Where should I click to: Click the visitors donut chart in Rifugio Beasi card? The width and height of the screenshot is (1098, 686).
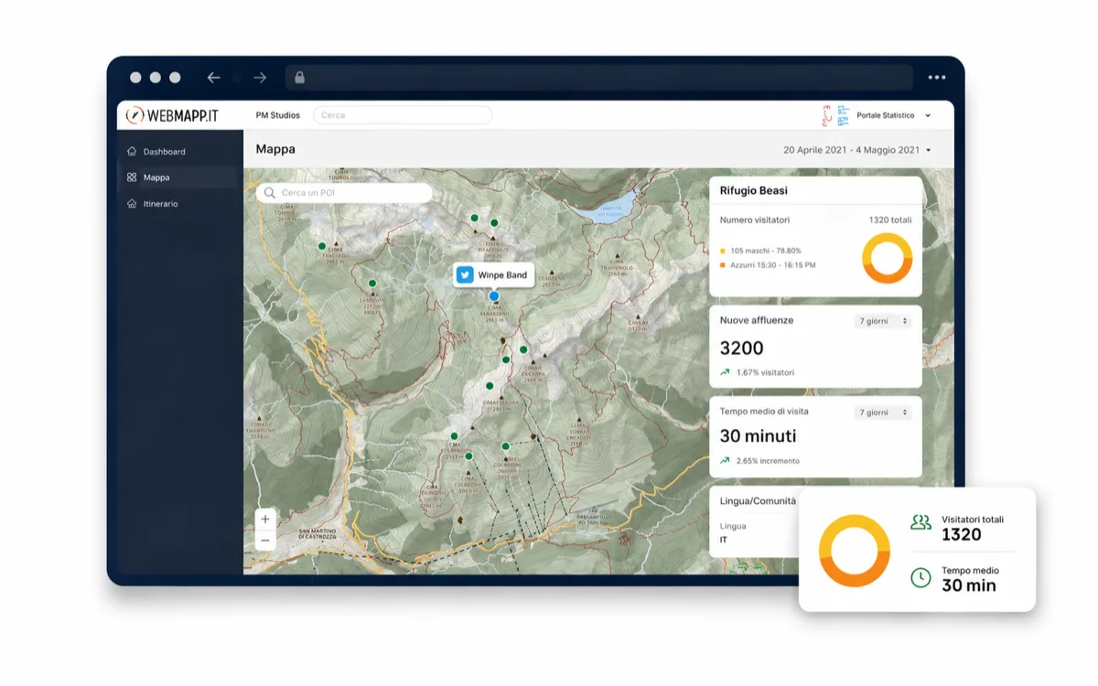[887, 258]
